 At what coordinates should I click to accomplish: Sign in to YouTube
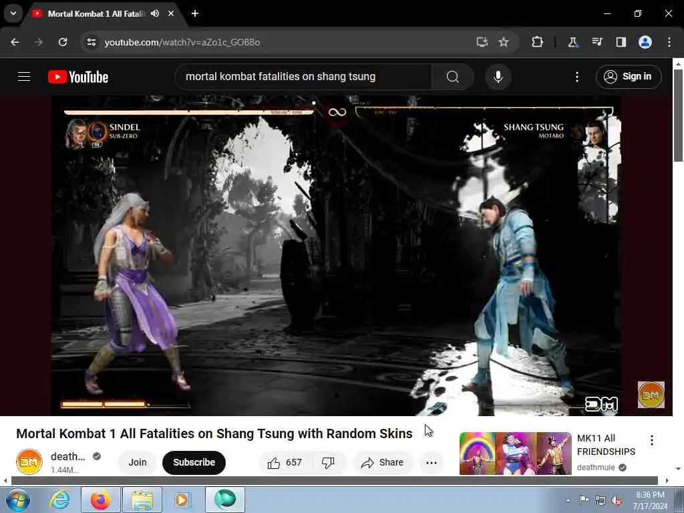coord(629,77)
